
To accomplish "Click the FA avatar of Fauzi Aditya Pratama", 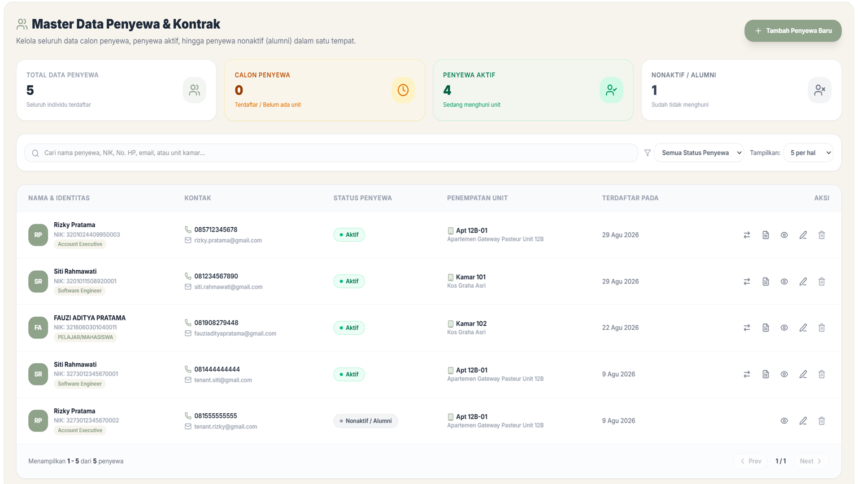I will point(38,328).
